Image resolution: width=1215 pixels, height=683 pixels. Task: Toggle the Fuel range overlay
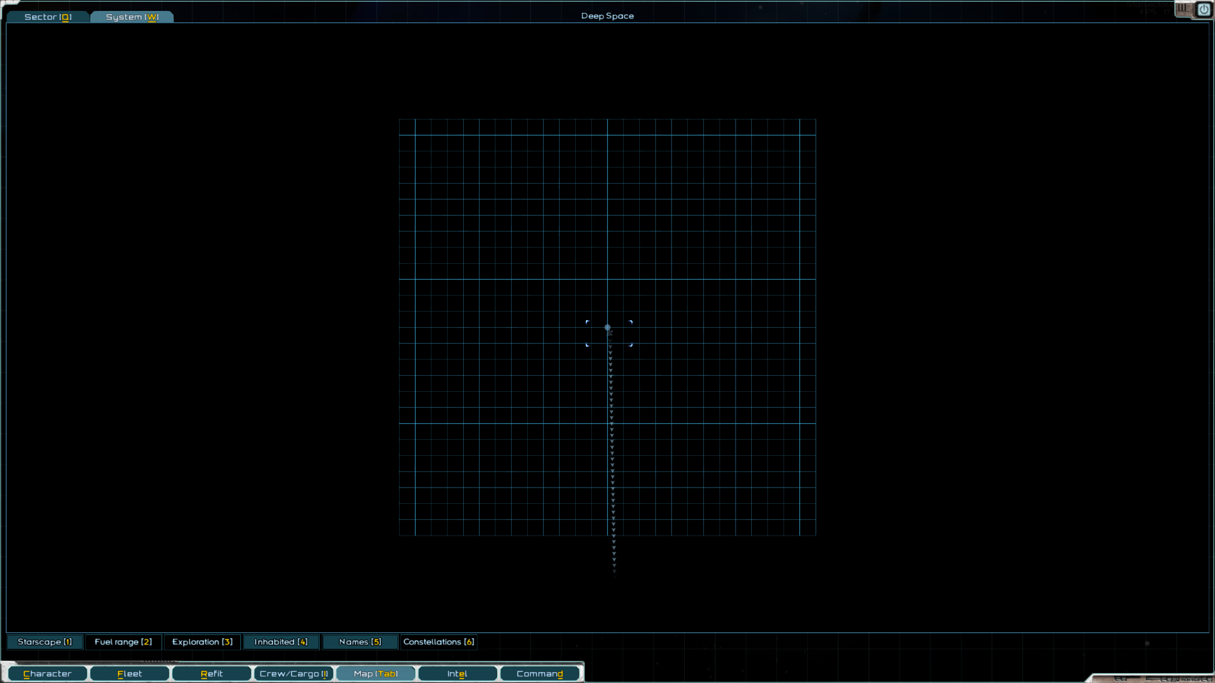pyautogui.click(x=123, y=642)
